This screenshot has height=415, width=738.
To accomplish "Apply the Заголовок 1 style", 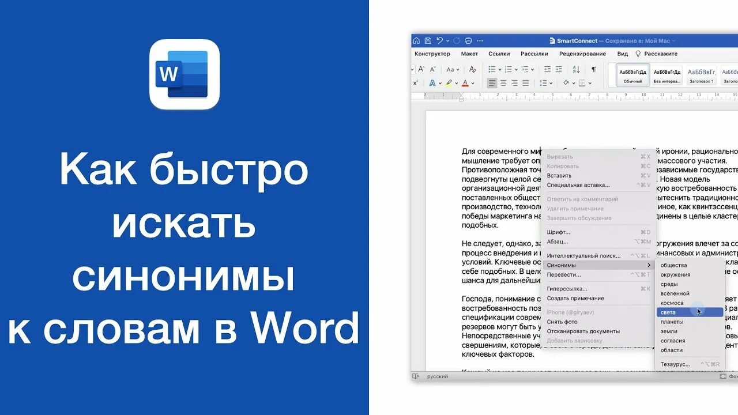I will coord(701,75).
